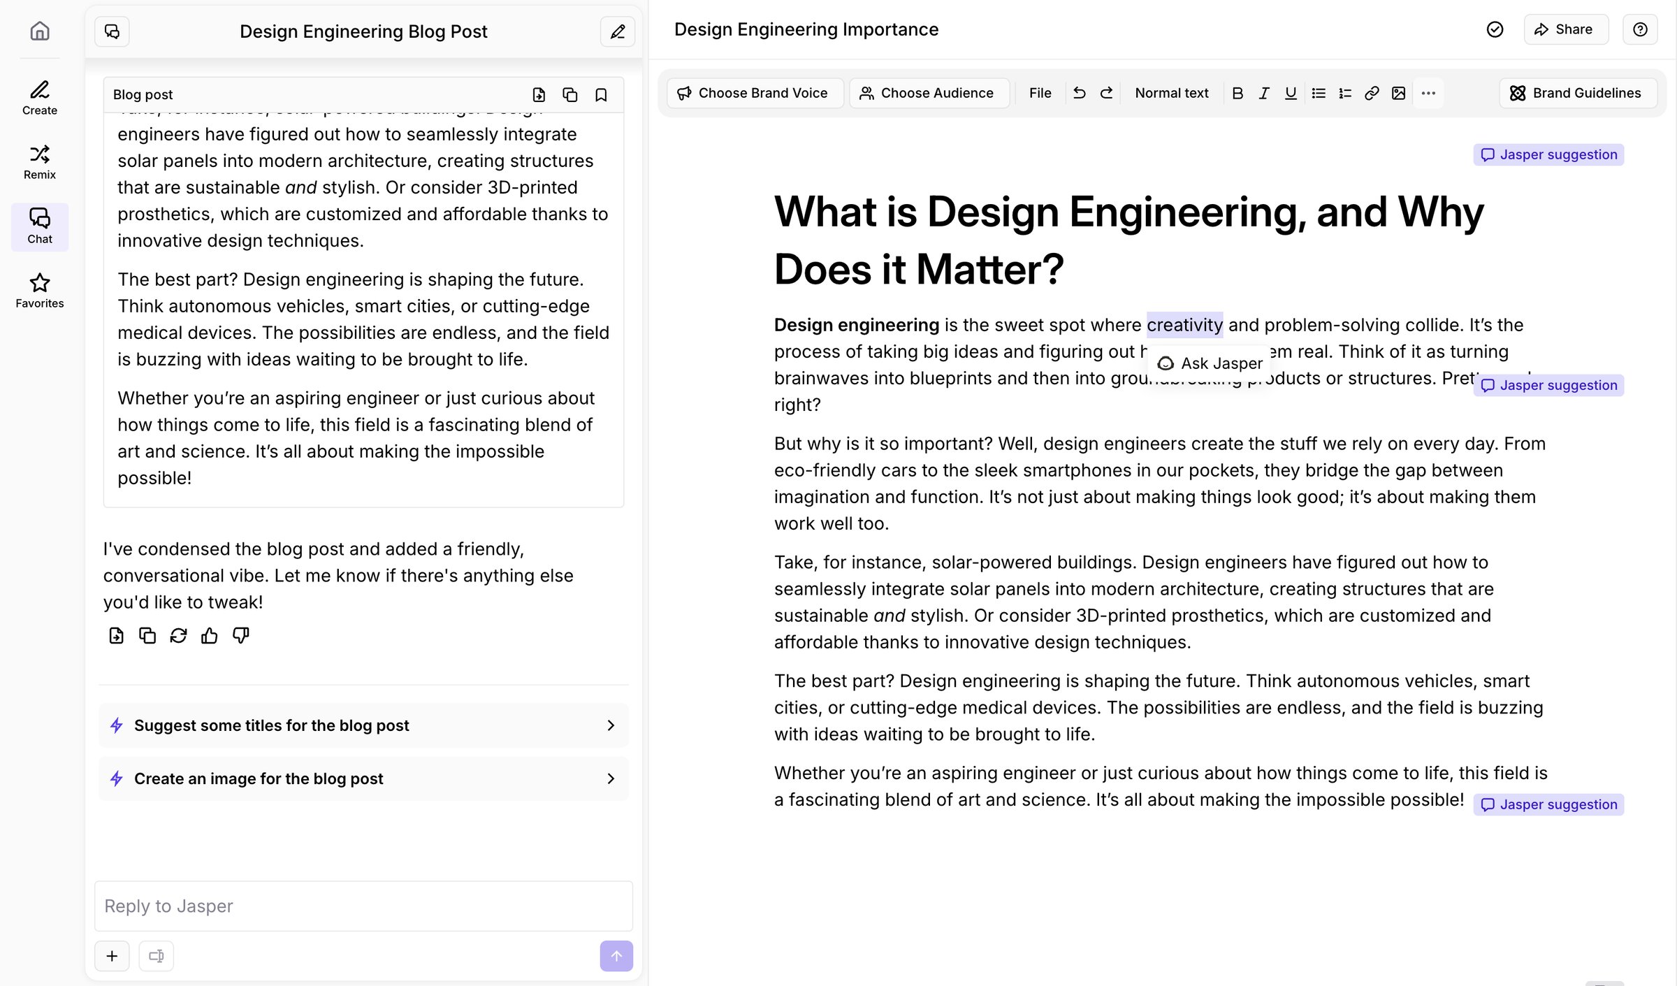Image resolution: width=1677 pixels, height=986 pixels.
Task: Go to the Home icon in sidebar
Action: [x=40, y=31]
